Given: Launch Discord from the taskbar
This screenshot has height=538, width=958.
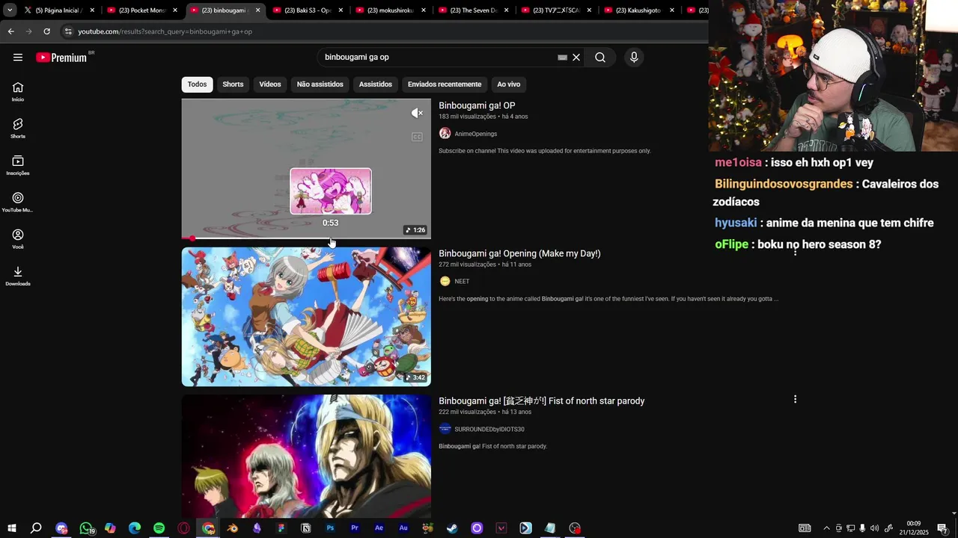Looking at the screenshot, I should point(61,528).
